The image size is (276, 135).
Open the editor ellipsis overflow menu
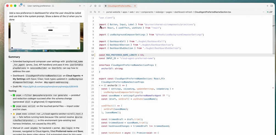(x=263, y=12)
